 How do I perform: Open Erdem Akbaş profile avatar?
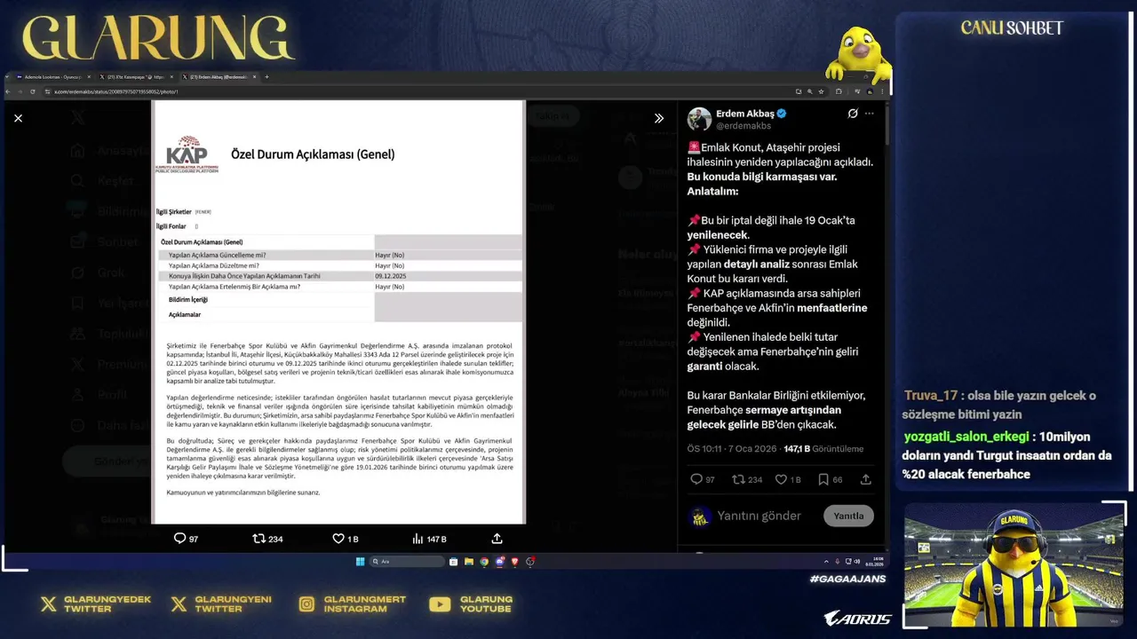point(699,119)
